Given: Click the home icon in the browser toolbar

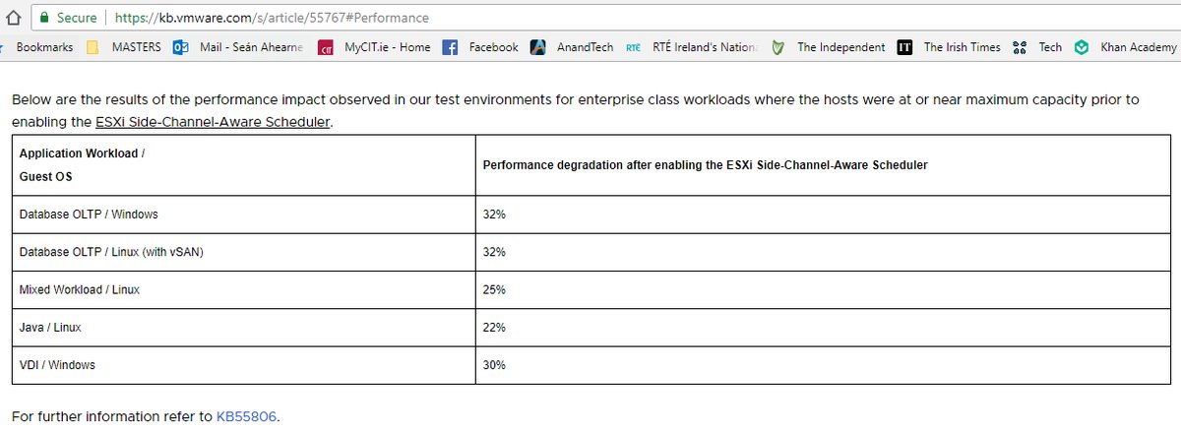Looking at the screenshot, I should click(x=14, y=18).
